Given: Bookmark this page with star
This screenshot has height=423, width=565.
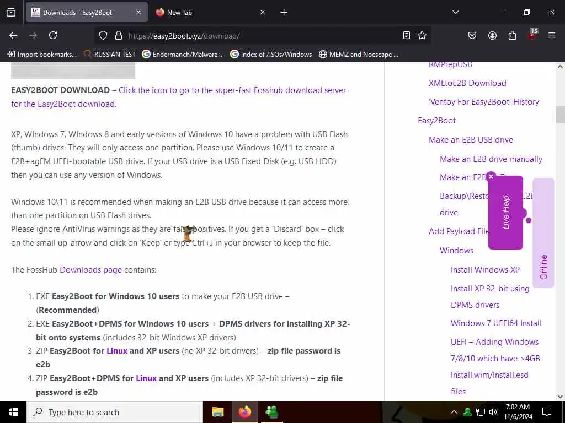Looking at the screenshot, I should click(422, 35).
